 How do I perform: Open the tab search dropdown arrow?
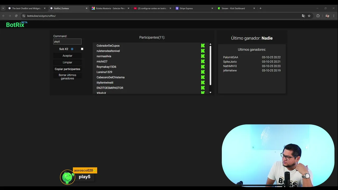coord(3,8)
